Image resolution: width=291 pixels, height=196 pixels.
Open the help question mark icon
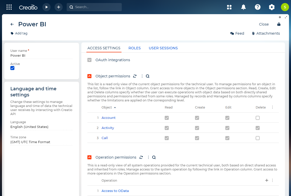tap(258, 7)
